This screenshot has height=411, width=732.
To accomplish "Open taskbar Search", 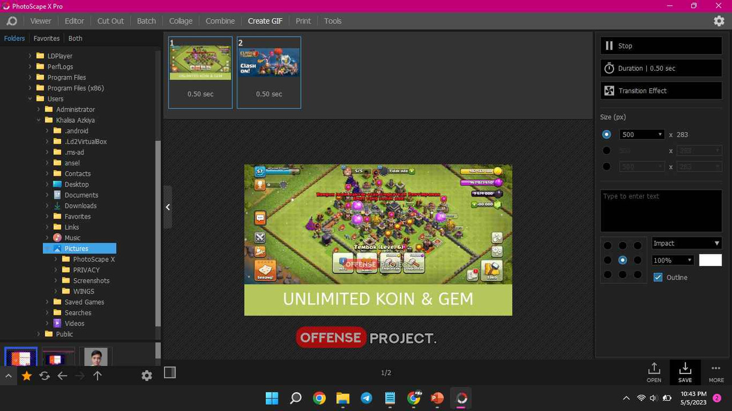I will tap(296, 398).
